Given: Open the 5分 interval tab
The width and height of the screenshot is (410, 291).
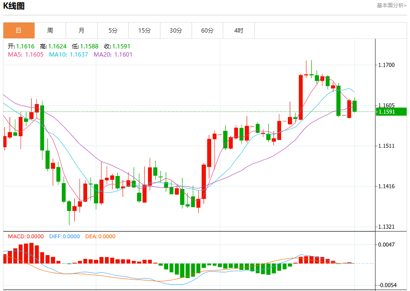Looking at the screenshot, I should 113,30.
